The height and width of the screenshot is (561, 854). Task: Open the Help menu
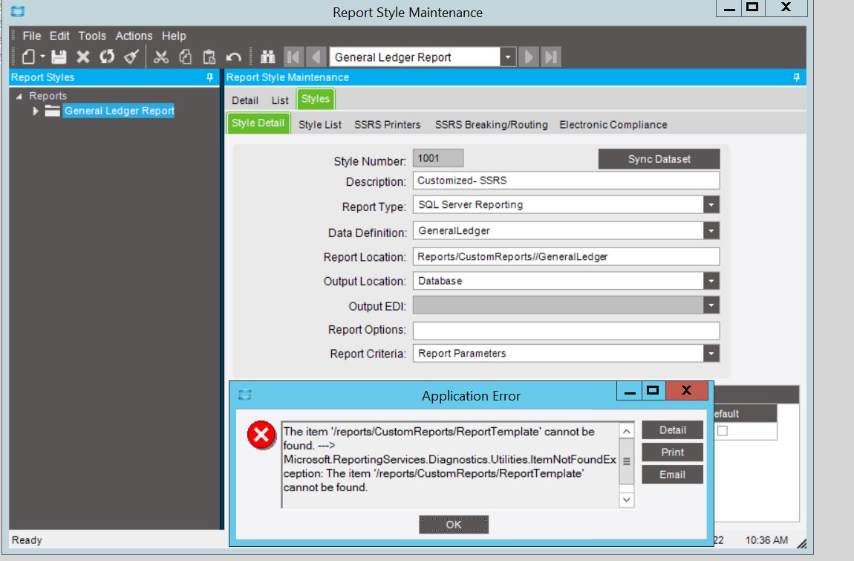174,36
